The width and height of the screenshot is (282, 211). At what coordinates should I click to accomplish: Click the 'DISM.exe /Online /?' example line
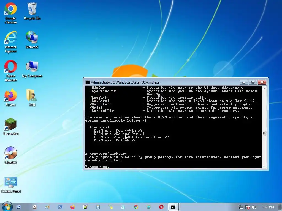point(115,140)
